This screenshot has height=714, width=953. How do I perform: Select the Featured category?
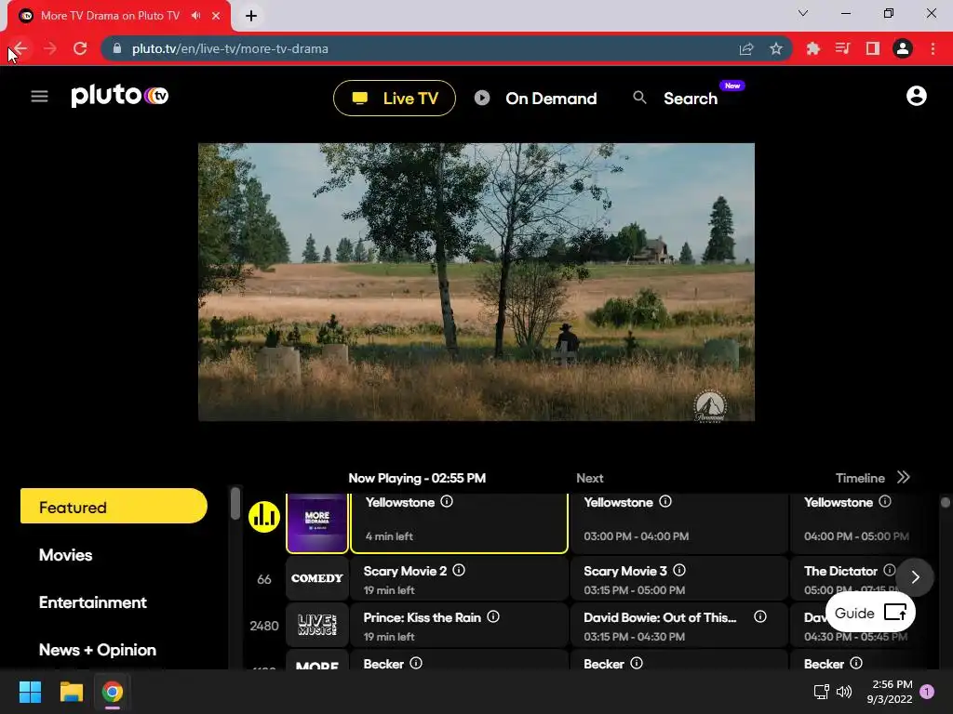tap(114, 507)
